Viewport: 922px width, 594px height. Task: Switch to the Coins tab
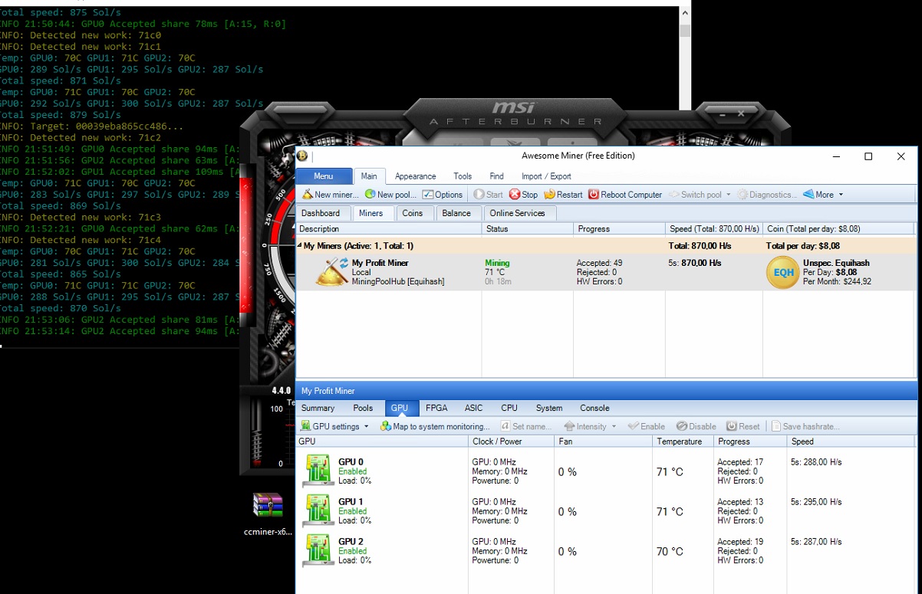pos(413,213)
